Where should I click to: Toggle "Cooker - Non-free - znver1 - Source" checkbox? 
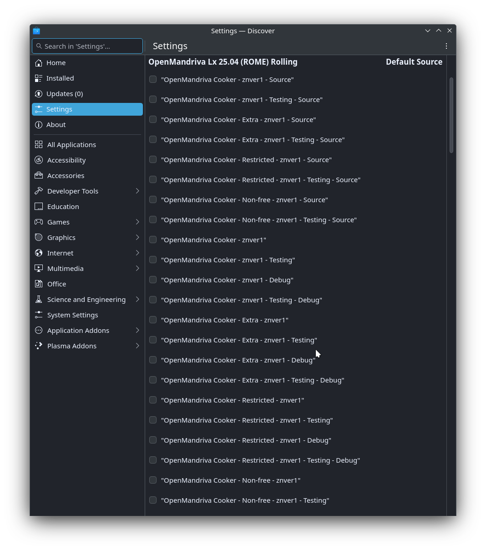(x=153, y=199)
